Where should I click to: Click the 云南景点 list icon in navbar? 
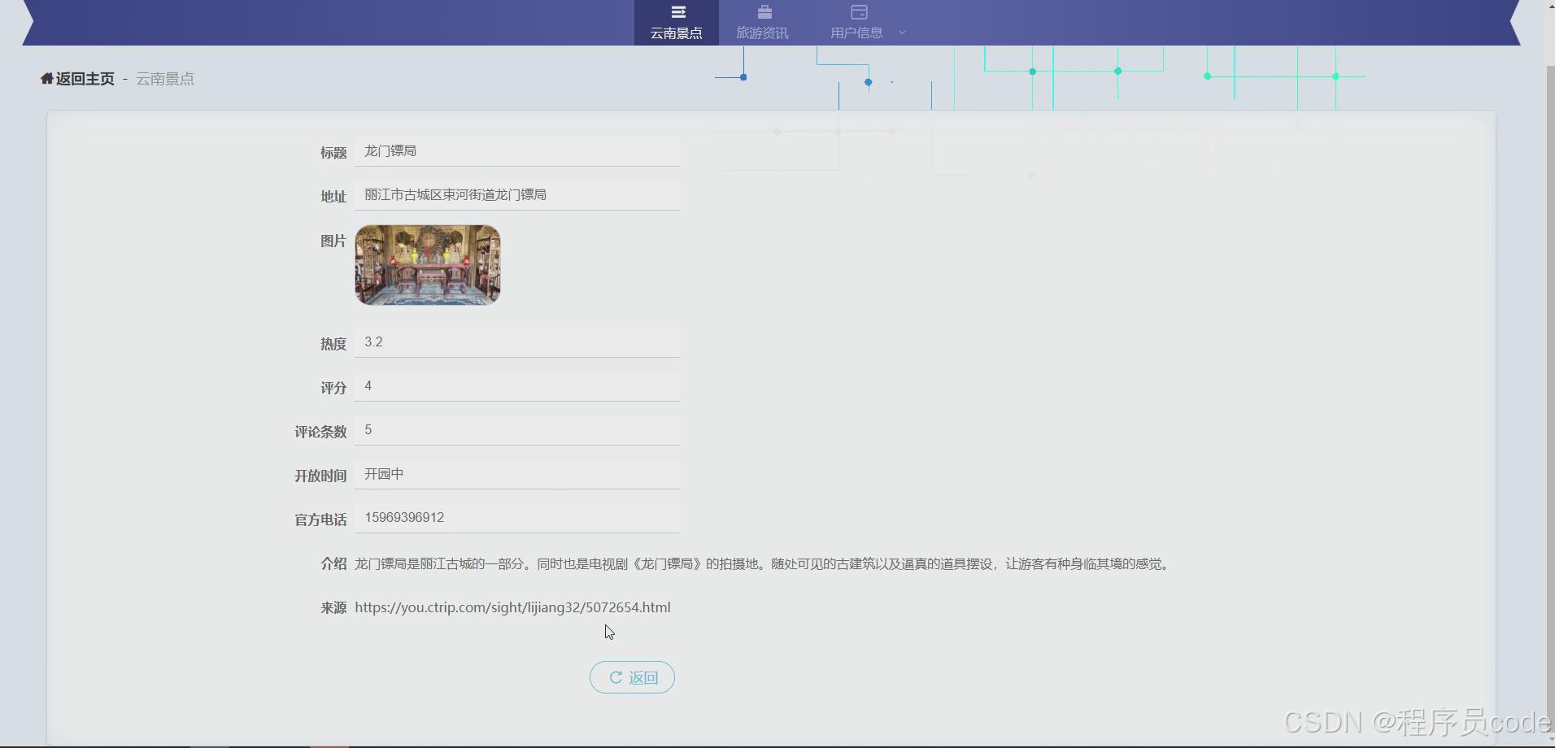677,12
